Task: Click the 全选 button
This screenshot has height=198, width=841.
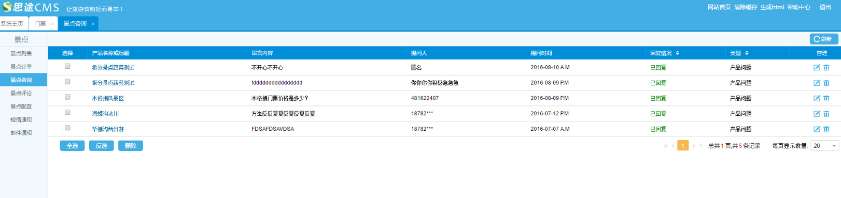Action: coord(72,146)
